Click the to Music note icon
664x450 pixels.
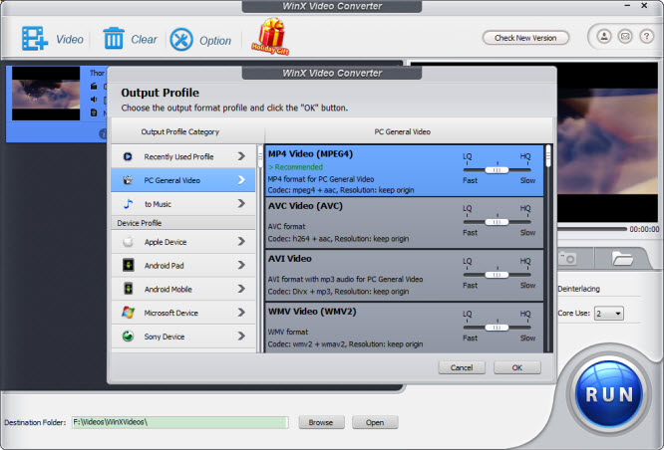click(128, 204)
